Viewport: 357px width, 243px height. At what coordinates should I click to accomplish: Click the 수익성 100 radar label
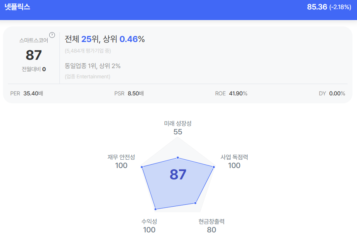(149, 226)
